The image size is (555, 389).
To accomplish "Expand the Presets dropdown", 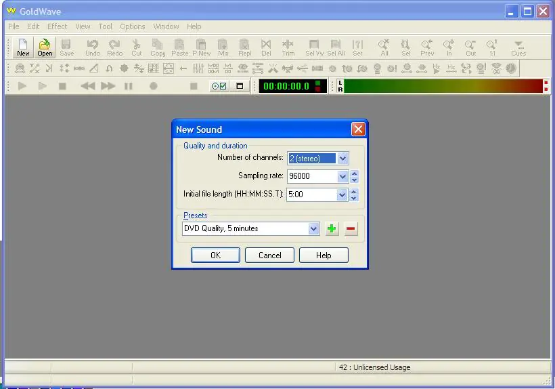I will click(x=313, y=228).
